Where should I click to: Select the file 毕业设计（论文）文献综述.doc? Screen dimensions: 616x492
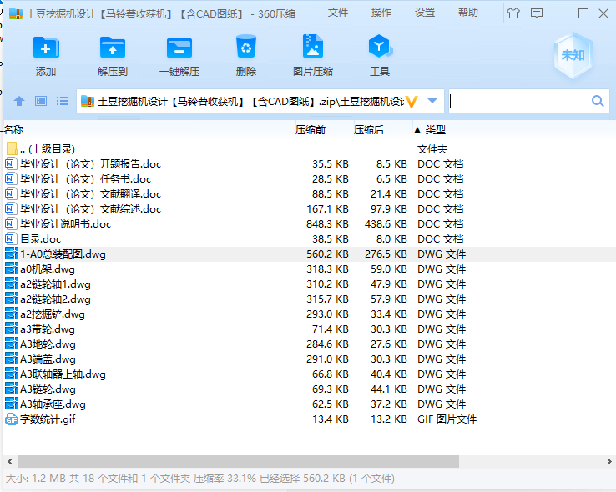(91, 208)
